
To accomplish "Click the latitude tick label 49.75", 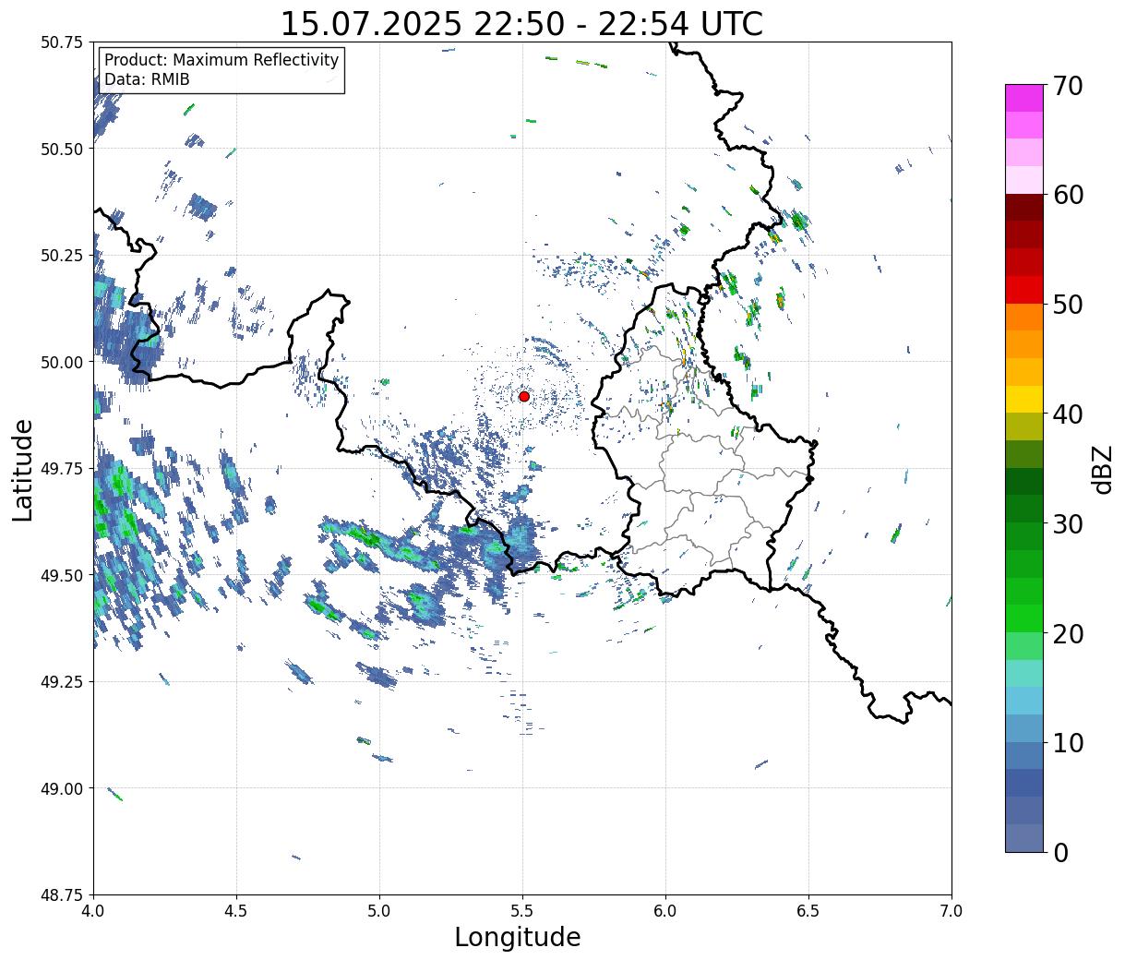I will (x=62, y=469).
